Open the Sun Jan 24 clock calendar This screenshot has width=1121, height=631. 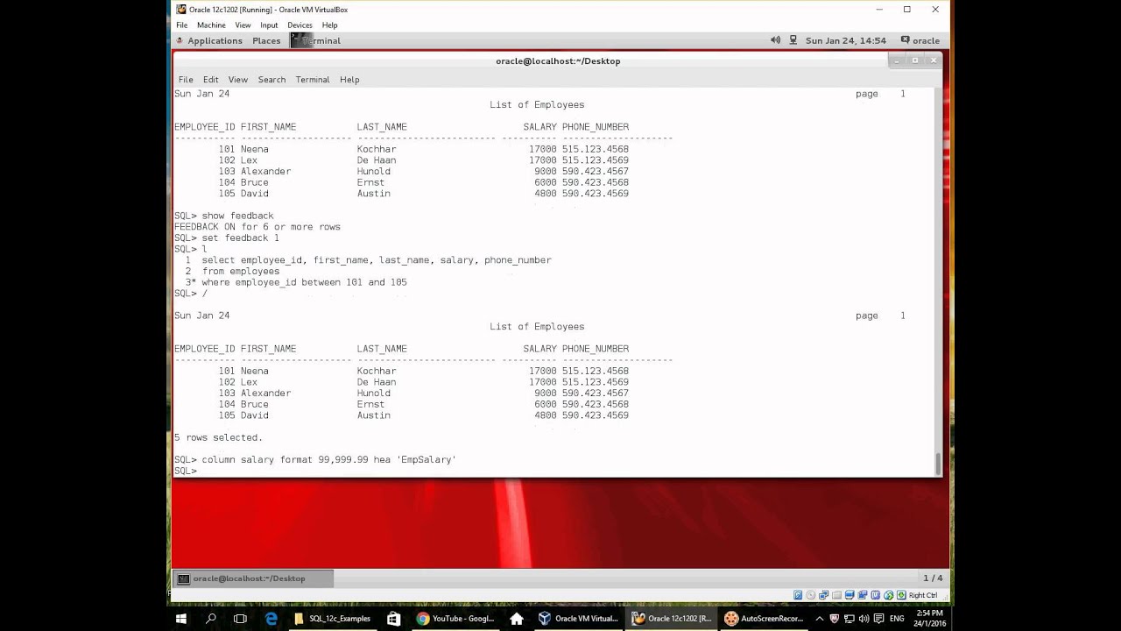click(846, 40)
